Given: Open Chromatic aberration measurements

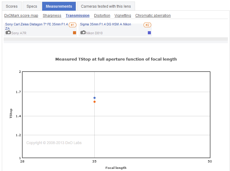Looking at the screenshot, I should click(153, 16).
